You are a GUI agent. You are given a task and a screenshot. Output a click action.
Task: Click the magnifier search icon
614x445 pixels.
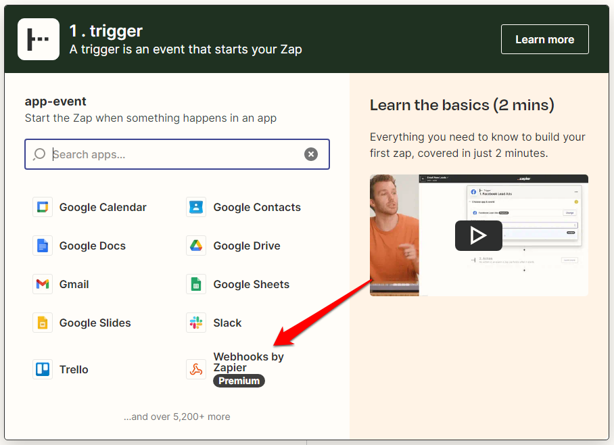click(39, 154)
